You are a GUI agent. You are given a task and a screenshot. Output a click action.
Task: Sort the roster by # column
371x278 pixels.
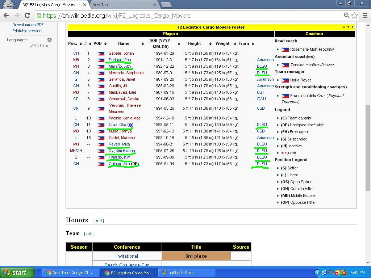click(90, 44)
